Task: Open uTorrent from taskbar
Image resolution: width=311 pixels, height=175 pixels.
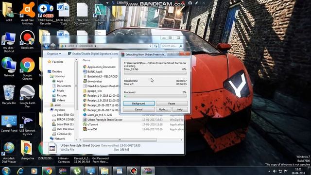Action: [77, 171]
